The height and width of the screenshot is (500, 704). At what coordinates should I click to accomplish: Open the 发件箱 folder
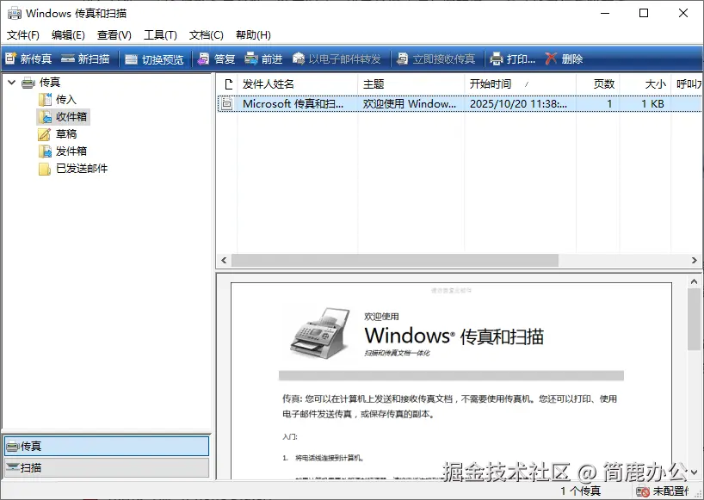[x=71, y=151]
